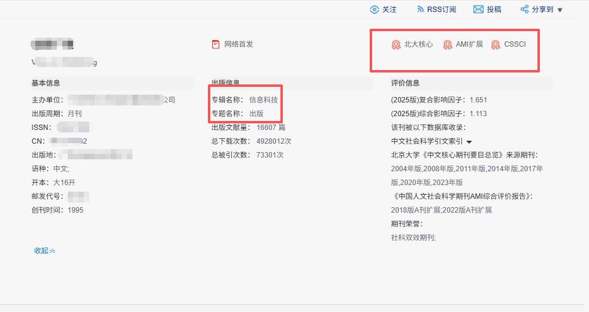Click the 开本 value 大16开

point(64,183)
